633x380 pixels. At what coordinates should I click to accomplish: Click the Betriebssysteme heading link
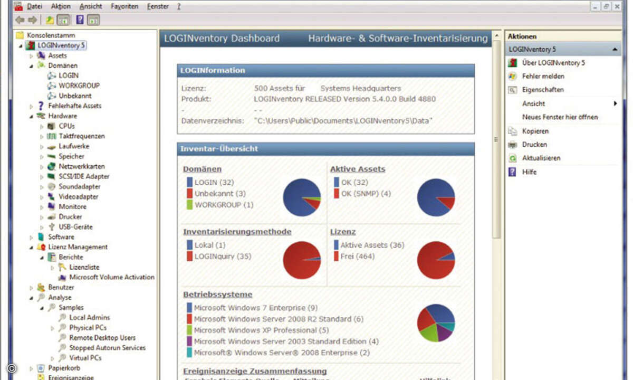coord(217,294)
